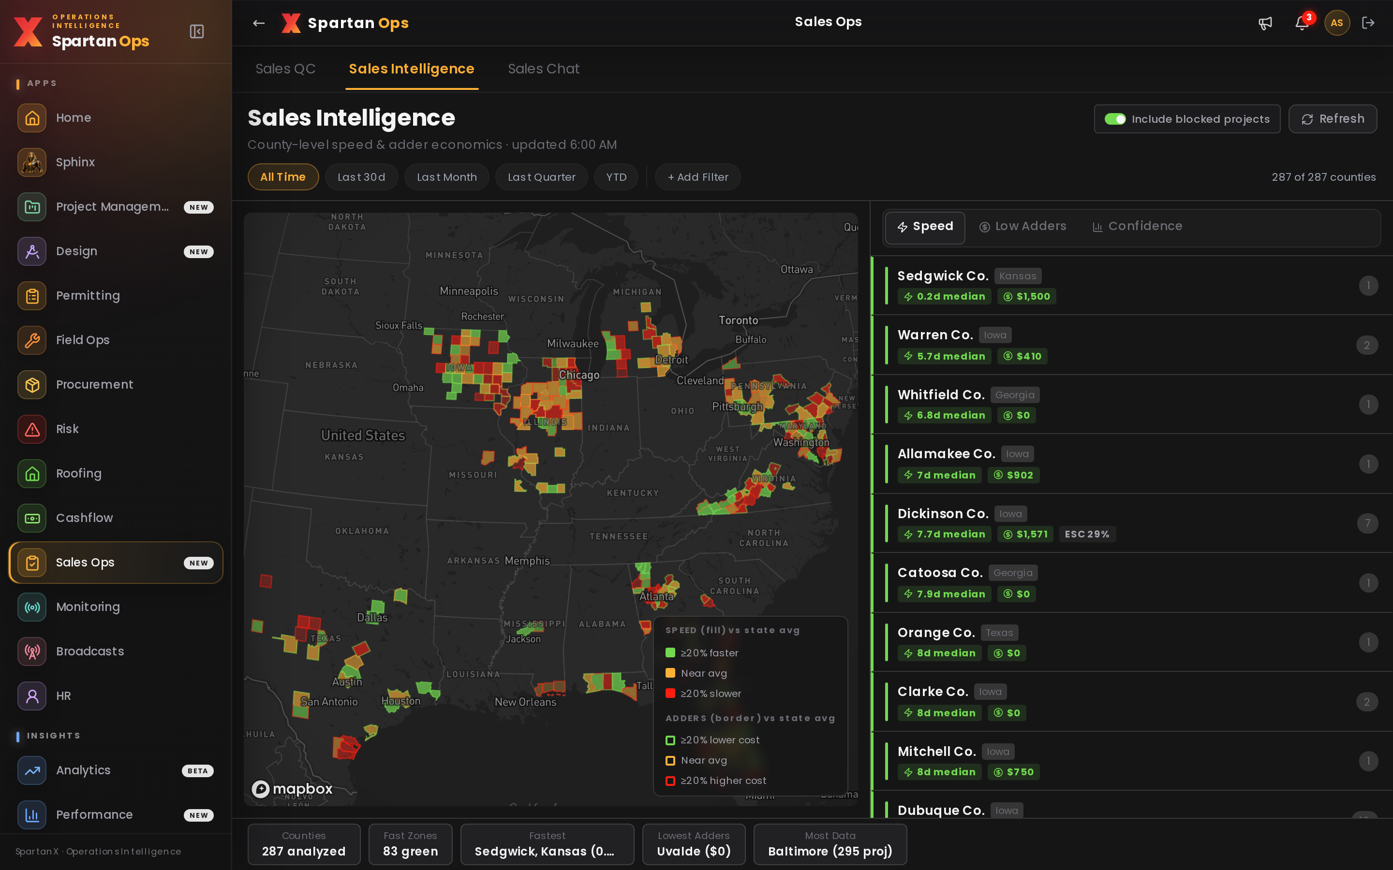Click the Fastest Sedgwick, Kansas card
Image resolution: width=1393 pixels, height=870 pixels.
[548, 844]
